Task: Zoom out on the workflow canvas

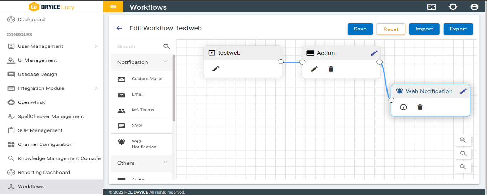Action: (463, 167)
